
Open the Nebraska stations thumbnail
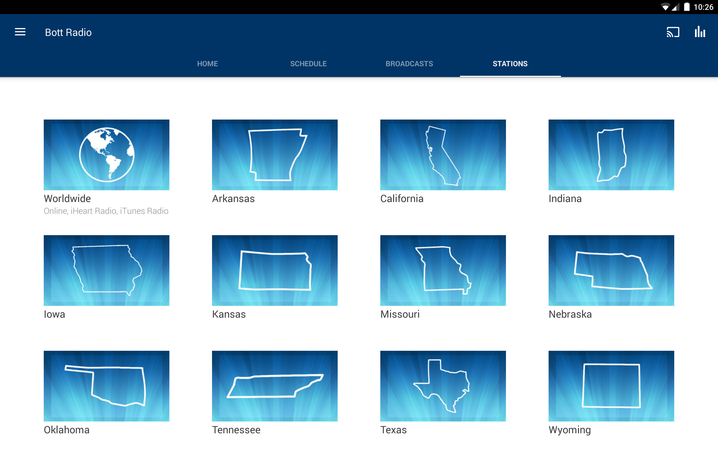[x=611, y=270]
